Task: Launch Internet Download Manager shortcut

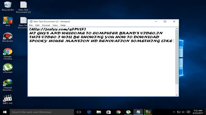Action: (8, 85)
